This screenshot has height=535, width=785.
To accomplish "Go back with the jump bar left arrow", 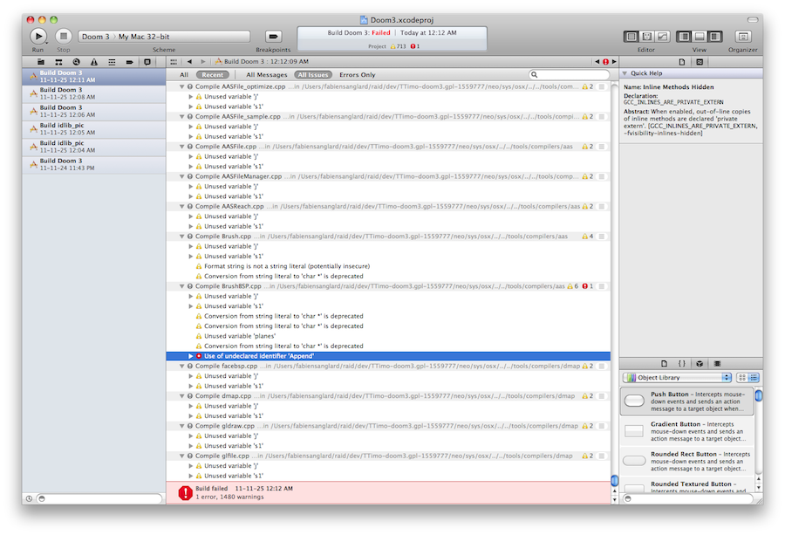I will point(189,62).
